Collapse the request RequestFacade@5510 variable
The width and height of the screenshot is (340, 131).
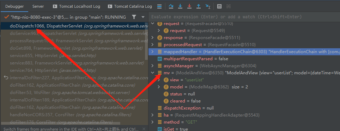coord(153,23)
